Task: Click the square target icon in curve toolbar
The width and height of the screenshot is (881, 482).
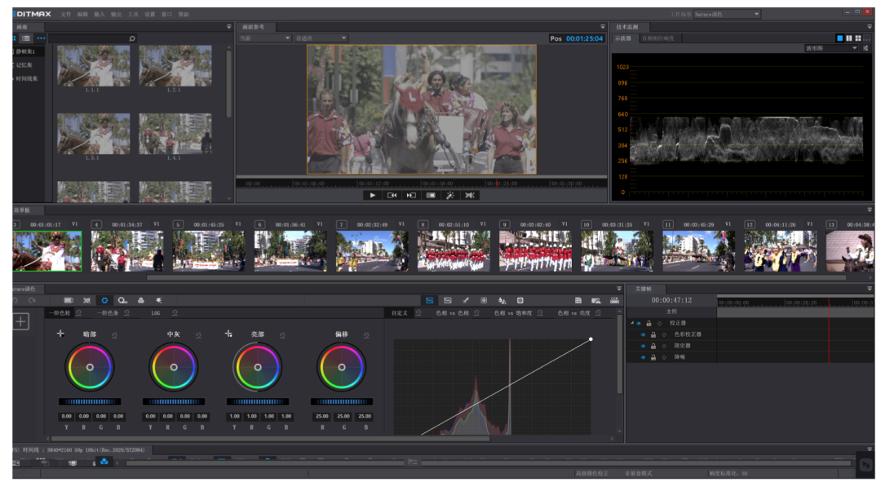Action: [484, 301]
